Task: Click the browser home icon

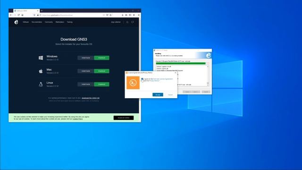Action: (22, 15)
